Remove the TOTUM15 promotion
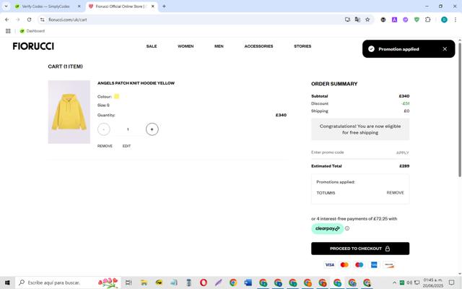This screenshot has height=289, width=462. pos(395,193)
